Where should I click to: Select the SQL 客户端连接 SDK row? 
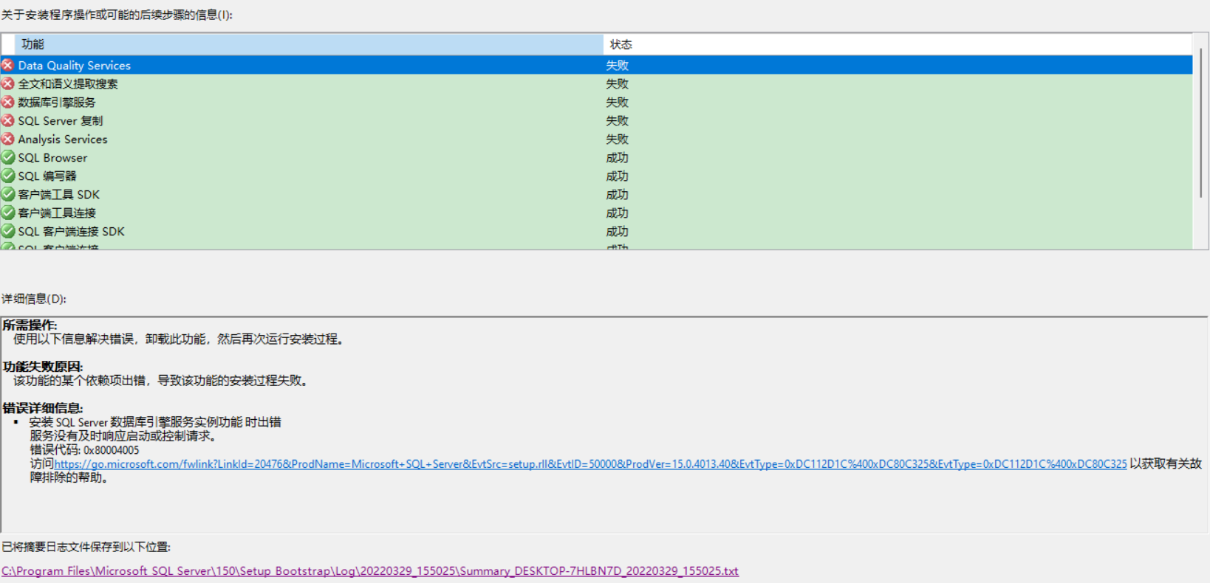[x=597, y=231]
